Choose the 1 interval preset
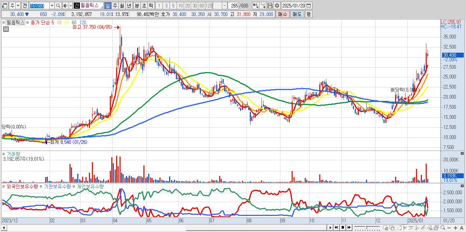 pyautogui.click(x=159, y=6)
